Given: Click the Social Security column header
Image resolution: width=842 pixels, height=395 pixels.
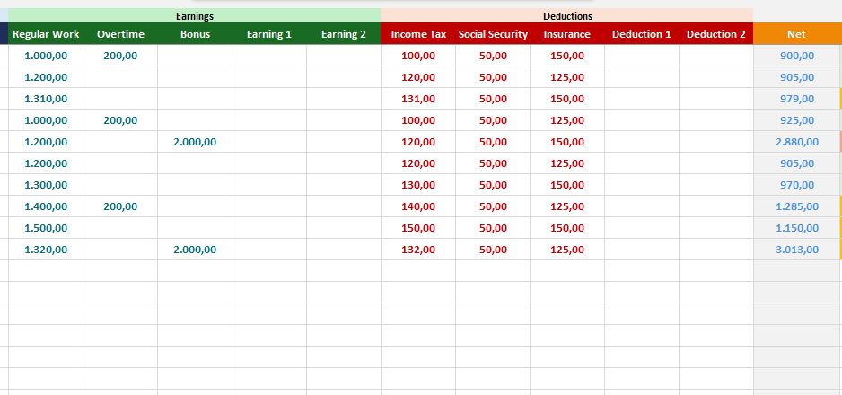Looking at the screenshot, I should [x=493, y=34].
